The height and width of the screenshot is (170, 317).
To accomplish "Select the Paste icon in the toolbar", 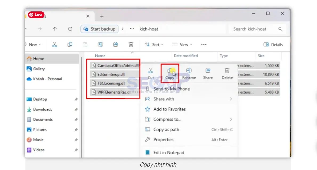I will (85, 44).
